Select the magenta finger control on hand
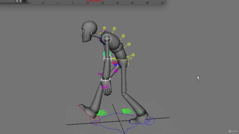 tap(105, 87)
